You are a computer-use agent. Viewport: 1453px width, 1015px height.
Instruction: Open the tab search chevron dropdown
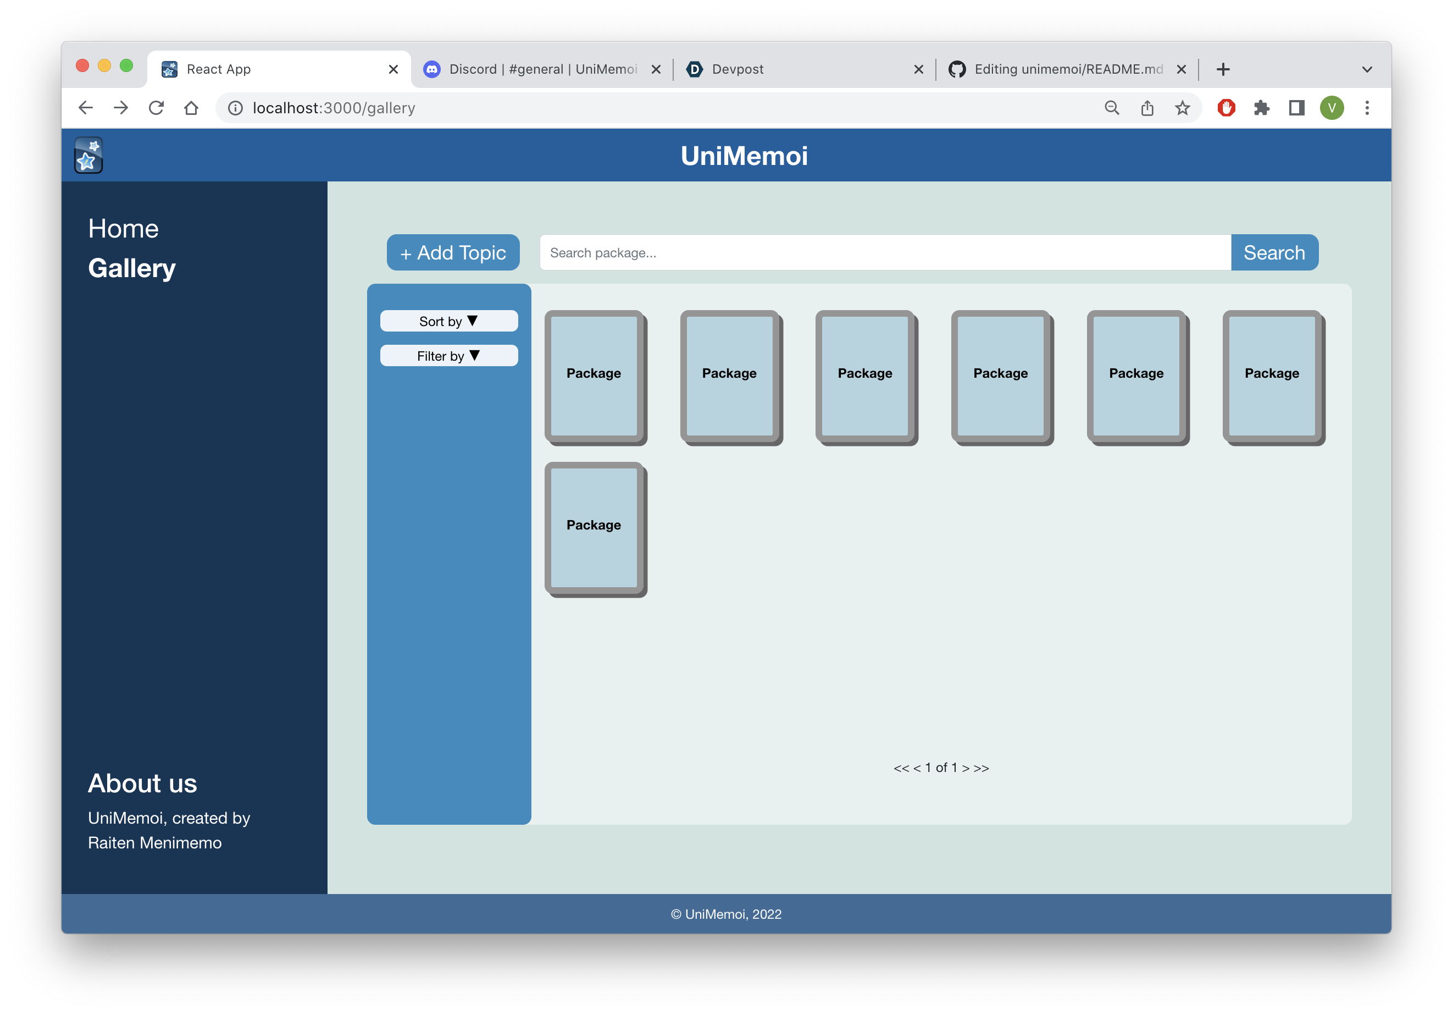click(x=1367, y=69)
